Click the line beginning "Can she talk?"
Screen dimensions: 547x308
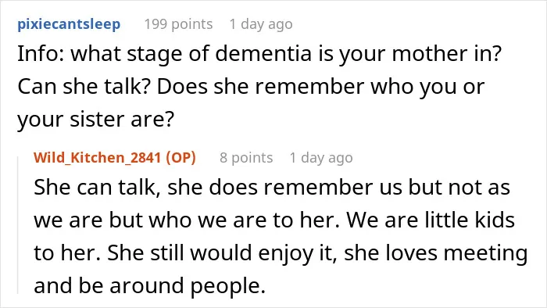[x=251, y=87]
